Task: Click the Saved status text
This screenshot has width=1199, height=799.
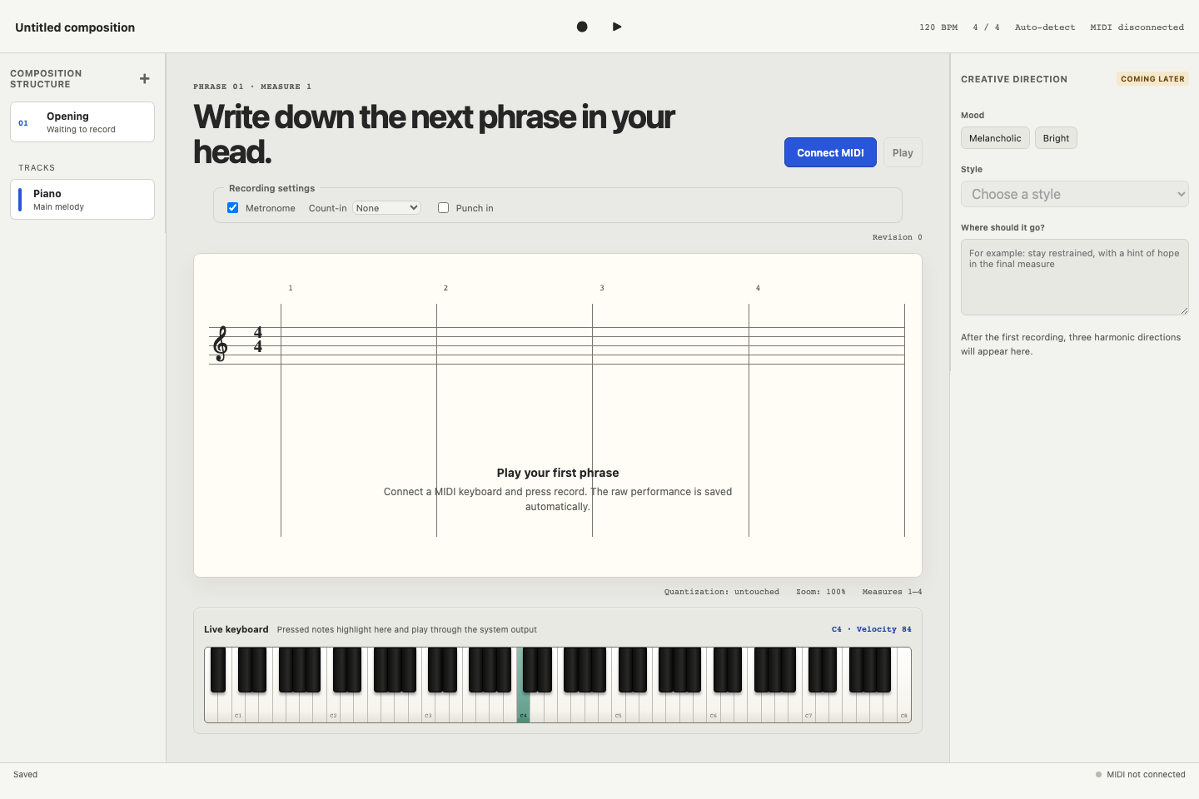Action: [26, 775]
